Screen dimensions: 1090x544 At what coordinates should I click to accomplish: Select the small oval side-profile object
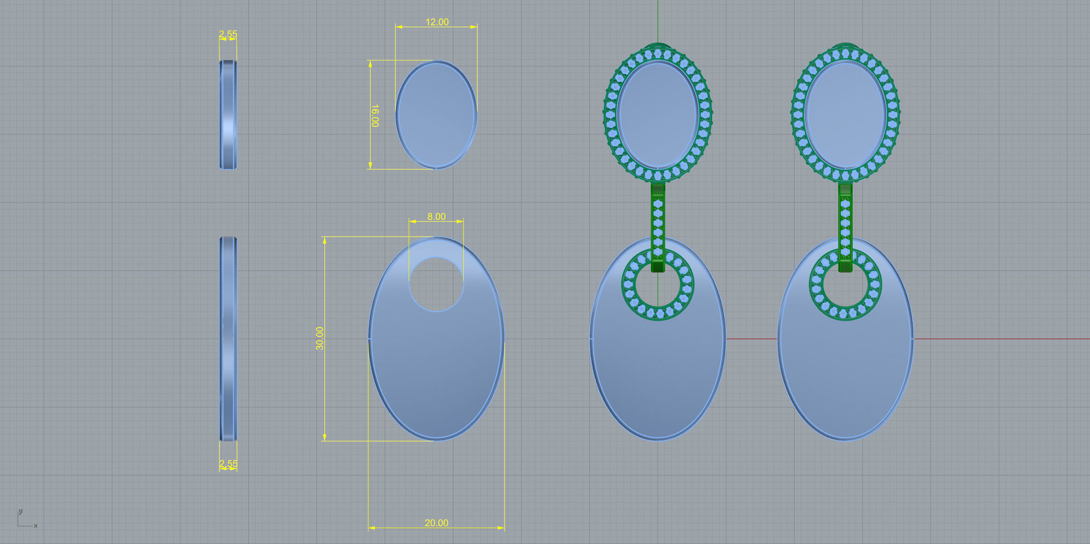(228, 115)
